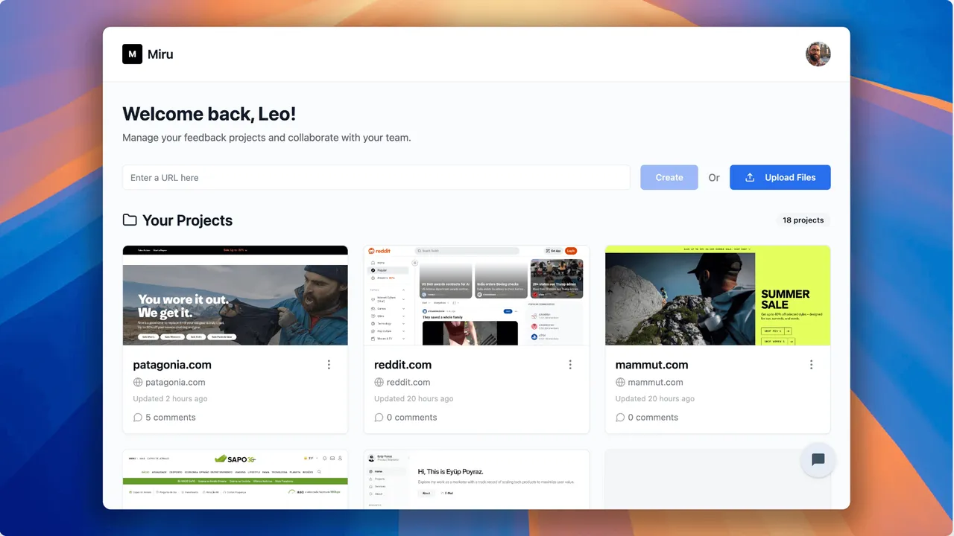Click 0 comments on mammut.com card
Screen dimensions: 954x536
653,418
